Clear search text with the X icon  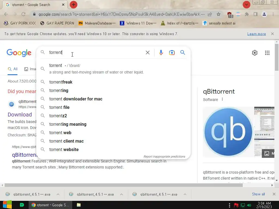[x=148, y=53]
